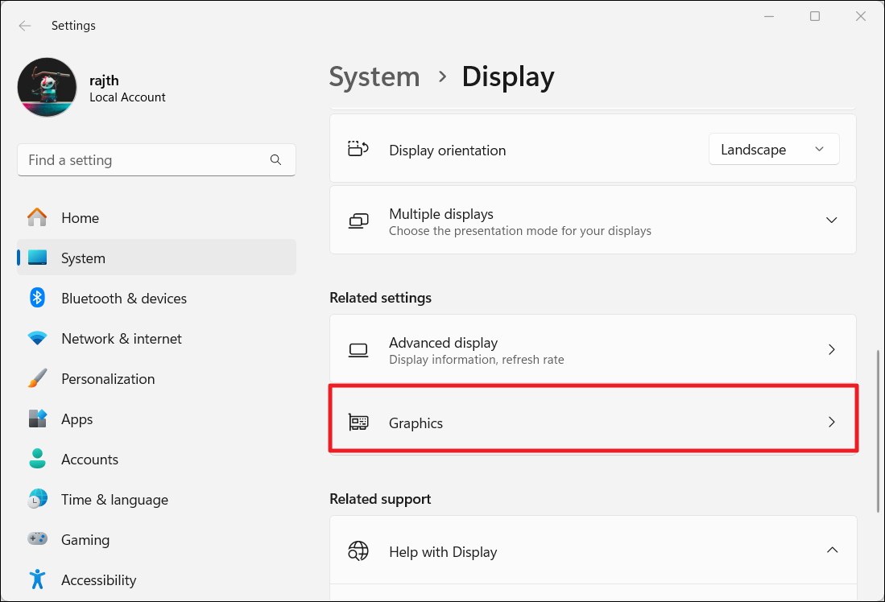Open the Display orientation Landscape dropdown
This screenshot has width=885, height=602.
773,150
